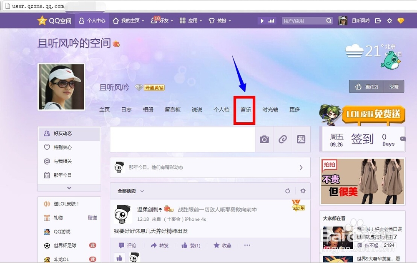Open the music equalizer icon in top bar
The height and width of the screenshot is (263, 417).
pos(271,21)
